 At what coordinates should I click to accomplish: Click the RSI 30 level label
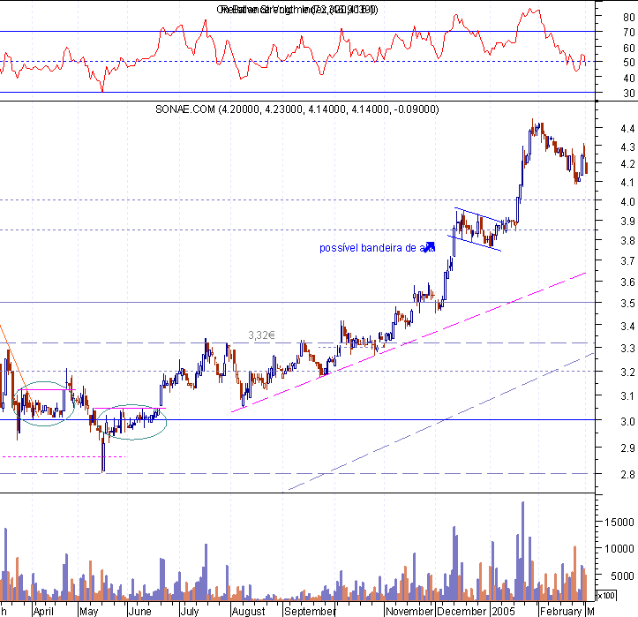629,94
